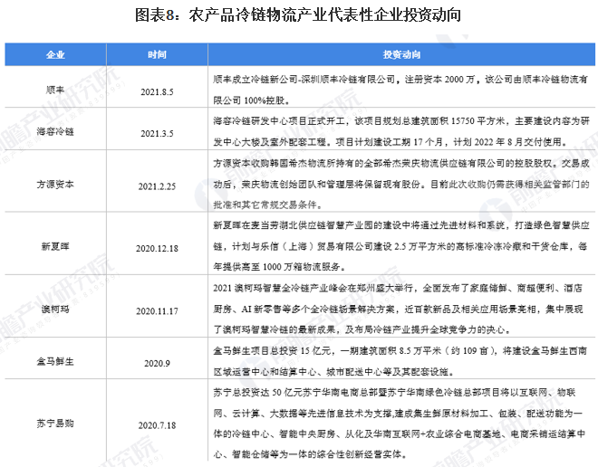Click text 盒马鲜生项目总投资15亿元
The height and width of the screenshot is (467, 598).
click(x=272, y=350)
